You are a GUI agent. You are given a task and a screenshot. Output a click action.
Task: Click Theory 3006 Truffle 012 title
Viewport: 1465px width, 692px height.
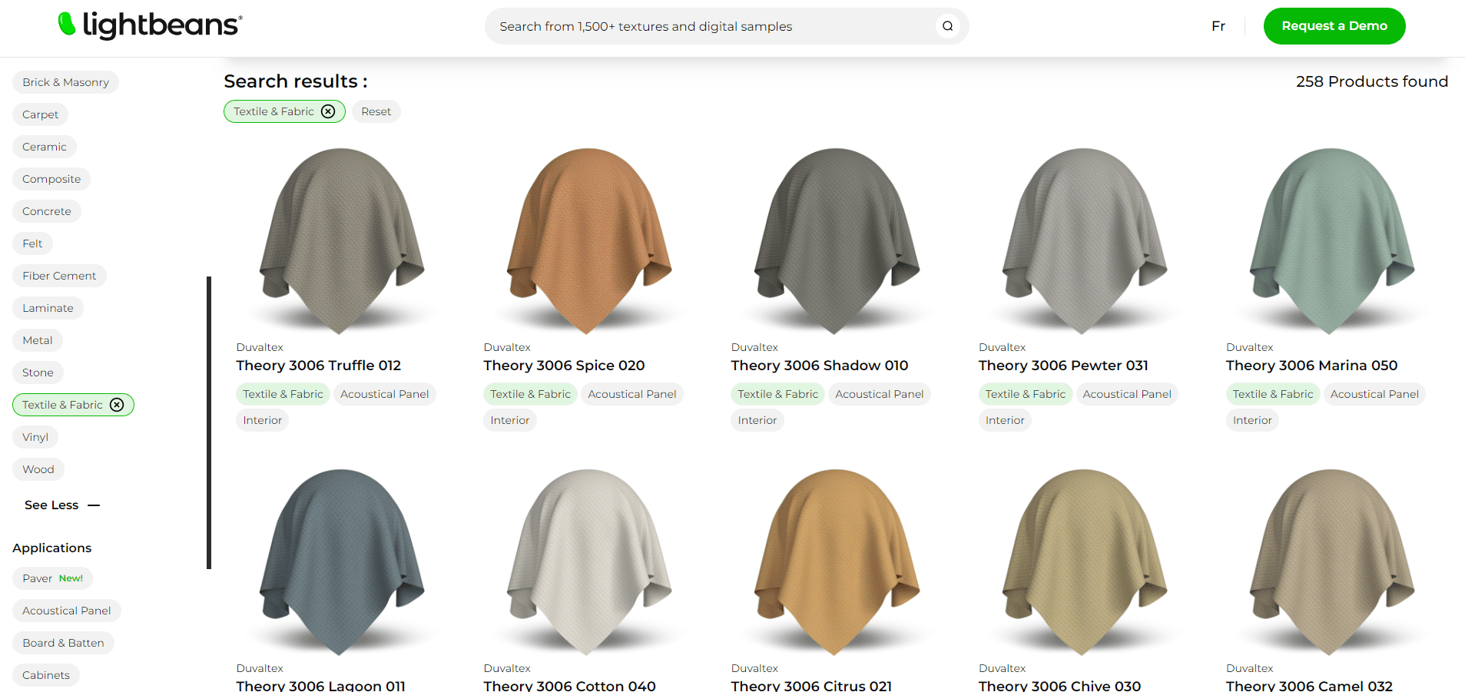(x=318, y=366)
